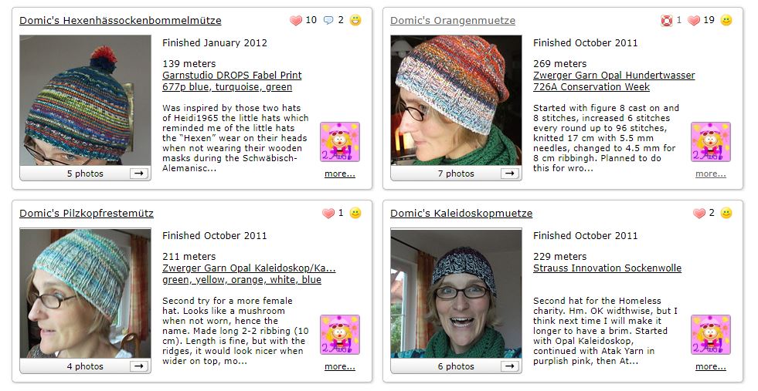Click next-photo arrow under Kaleidoskopmuetze photo
The width and height of the screenshot is (758, 391).
point(509,366)
